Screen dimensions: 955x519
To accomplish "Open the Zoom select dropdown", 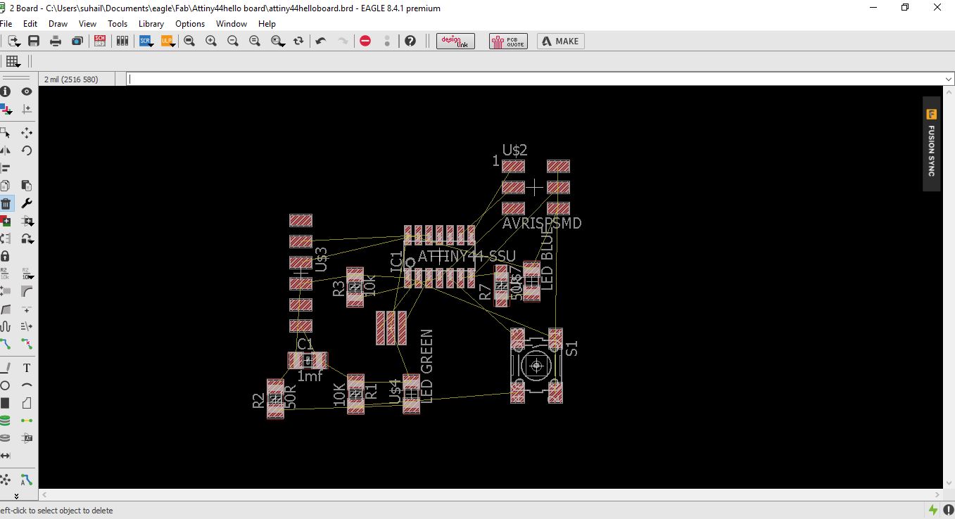I will pyautogui.click(x=282, y=45).
